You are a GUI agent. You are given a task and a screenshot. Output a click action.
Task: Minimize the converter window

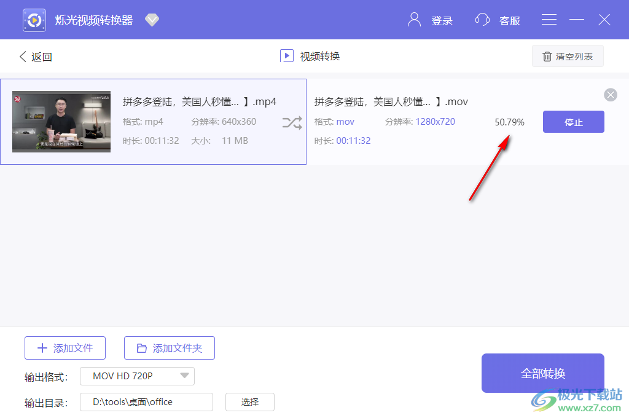click(576, 20)
